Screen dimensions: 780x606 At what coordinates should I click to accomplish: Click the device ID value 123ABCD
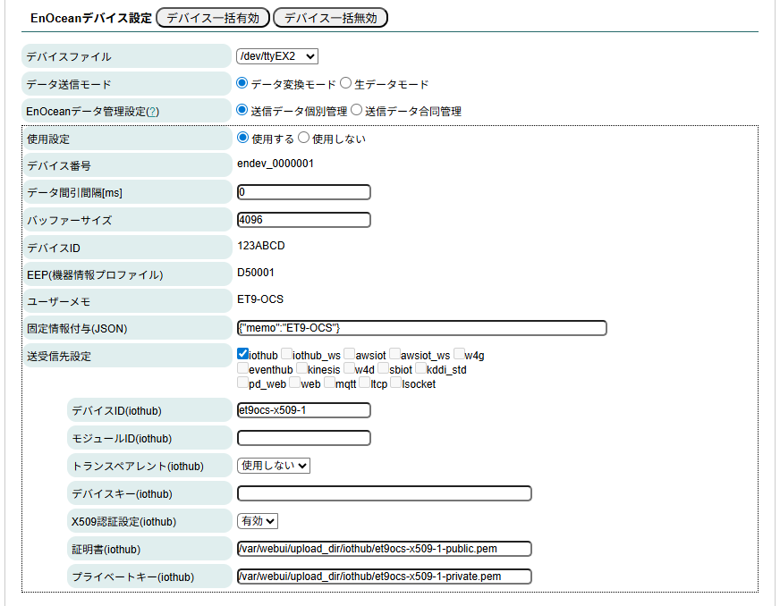[261, 246]
